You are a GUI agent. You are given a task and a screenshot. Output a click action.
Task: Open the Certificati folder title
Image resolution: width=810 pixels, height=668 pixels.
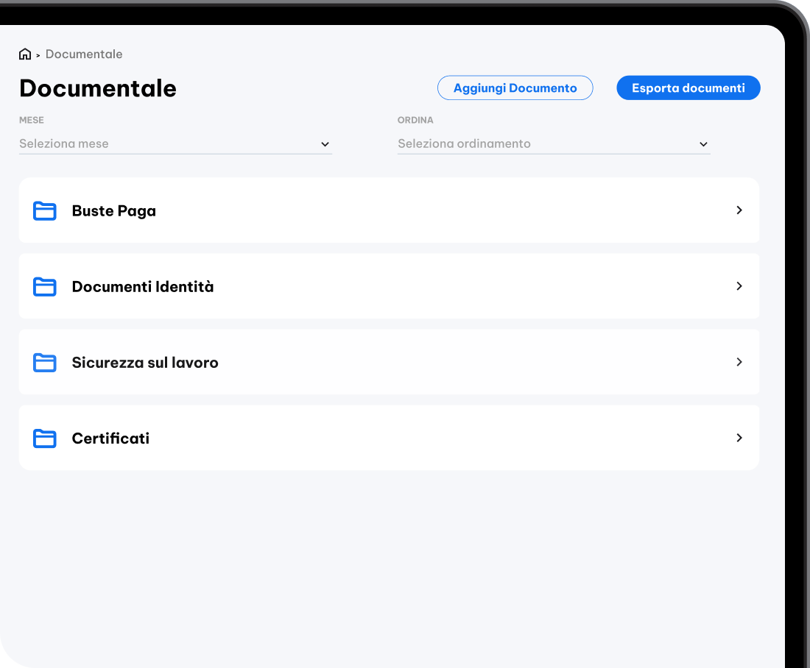click(110, 438)
